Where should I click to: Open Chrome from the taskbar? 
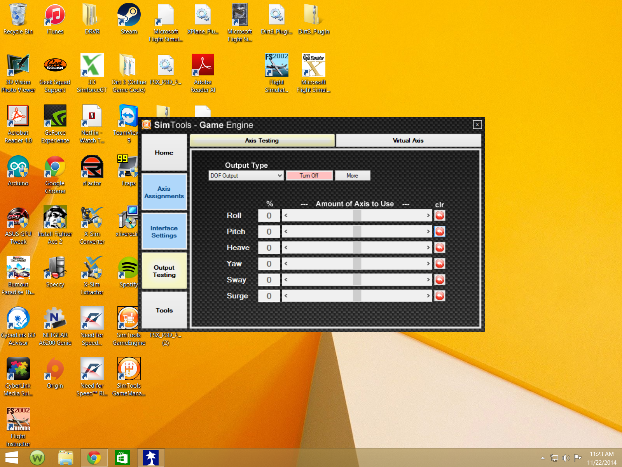[x=94, y=458]
